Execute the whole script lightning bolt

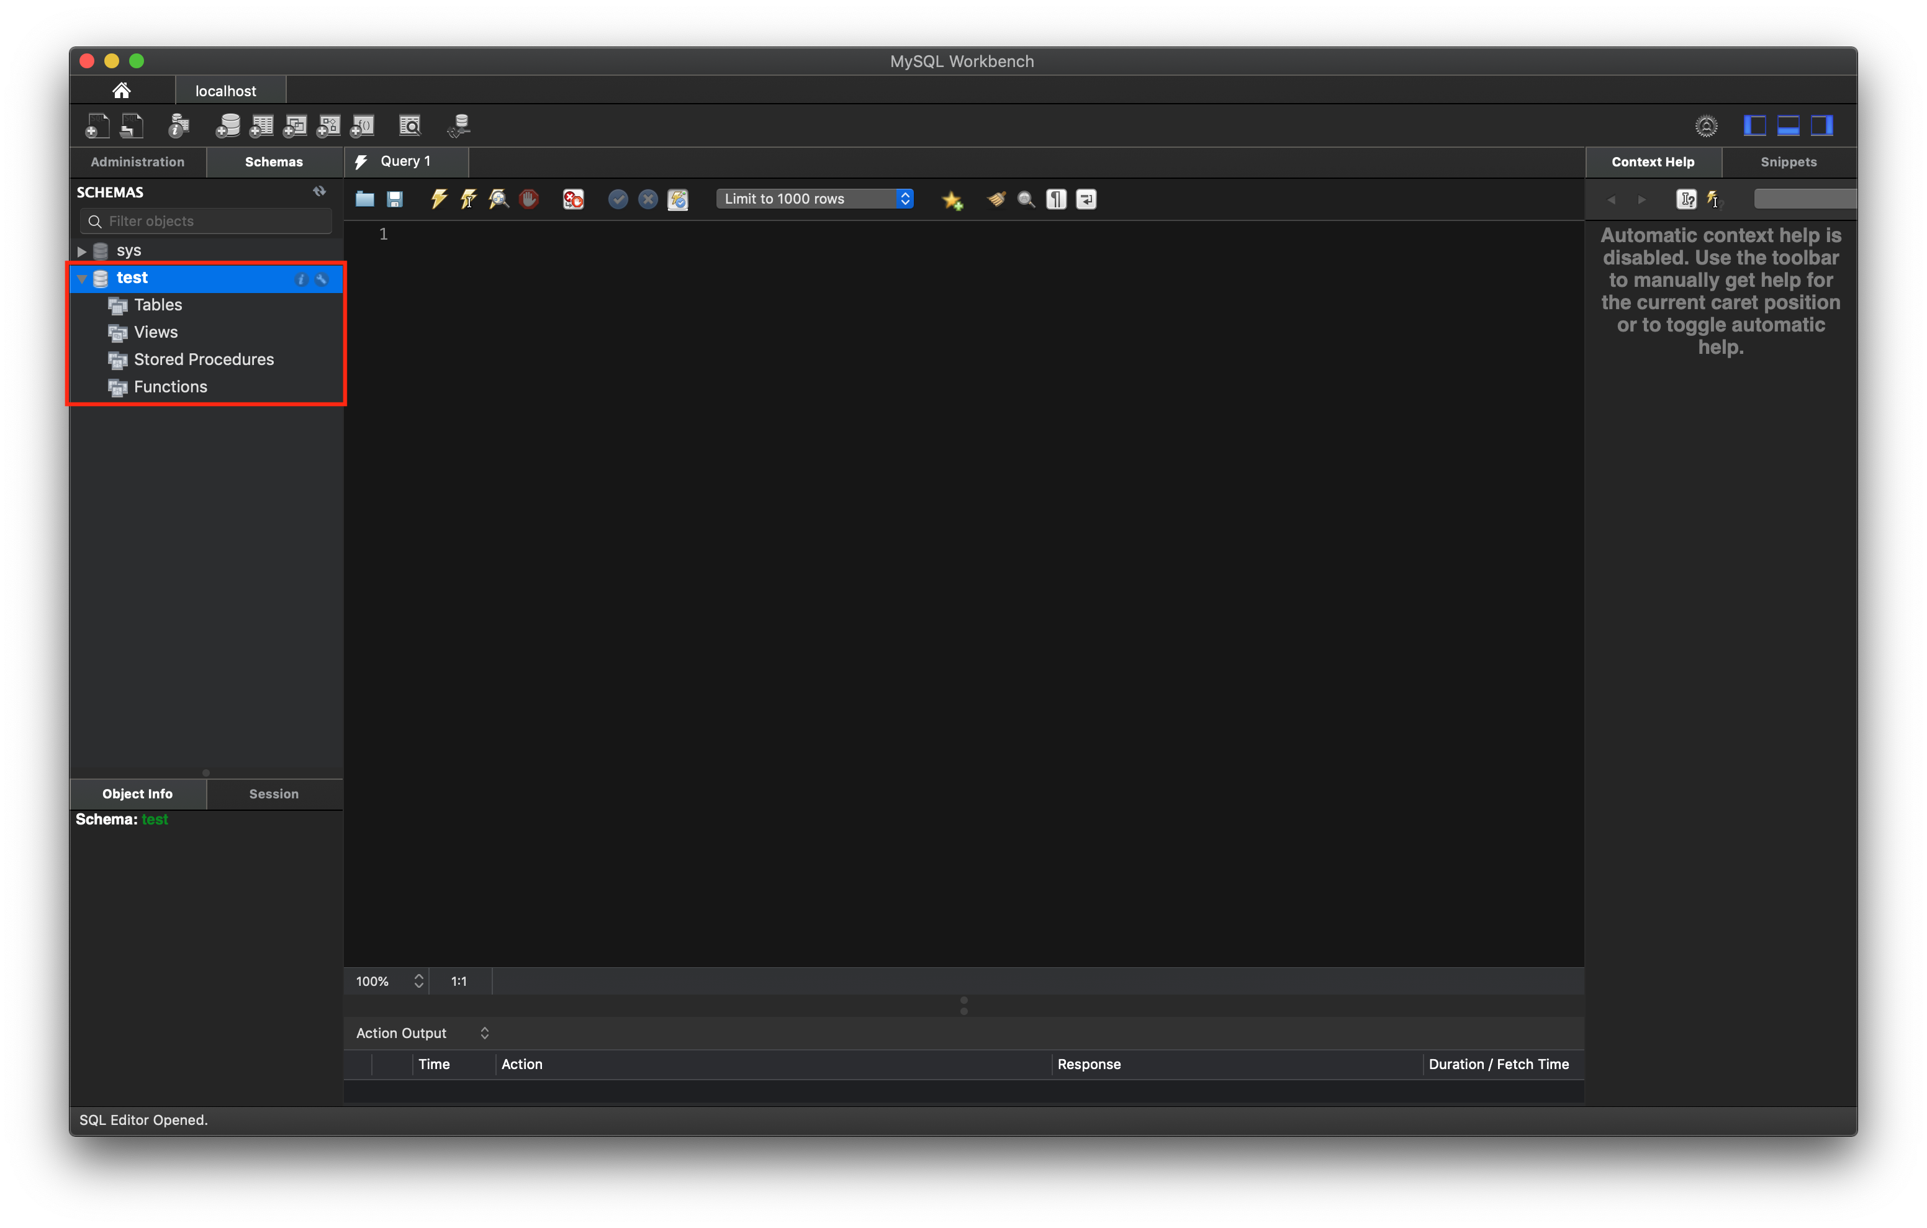click(x=438, y=199)
